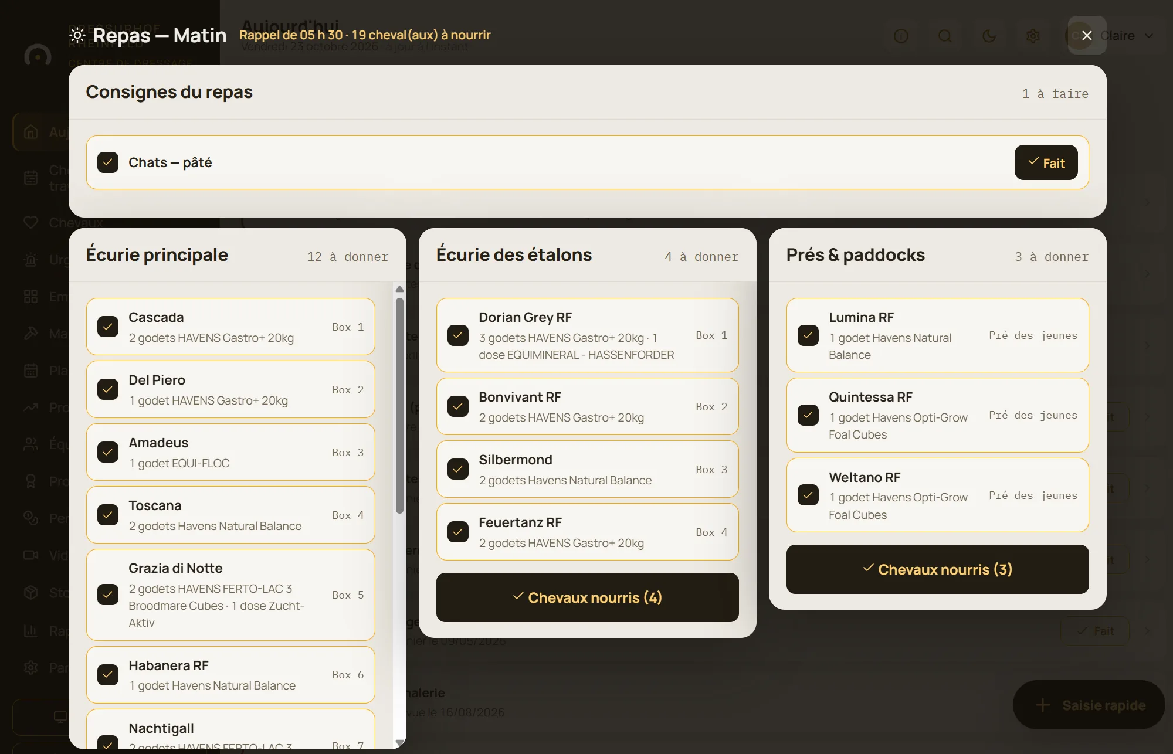Viewport: 1173px width, 754px height.
Task: Toggle Del Piero checkbox
Action: (x=108, y=389)
